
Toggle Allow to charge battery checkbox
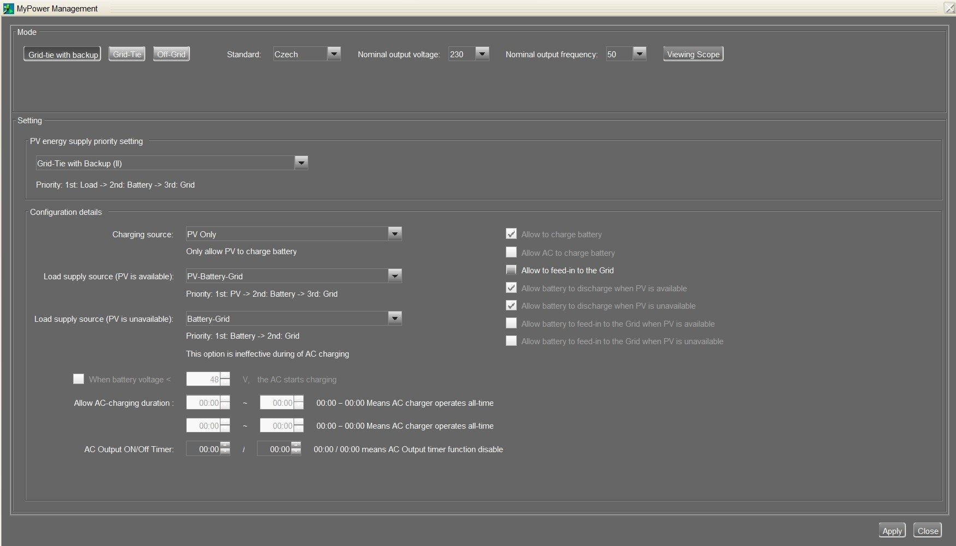(511, 234)
